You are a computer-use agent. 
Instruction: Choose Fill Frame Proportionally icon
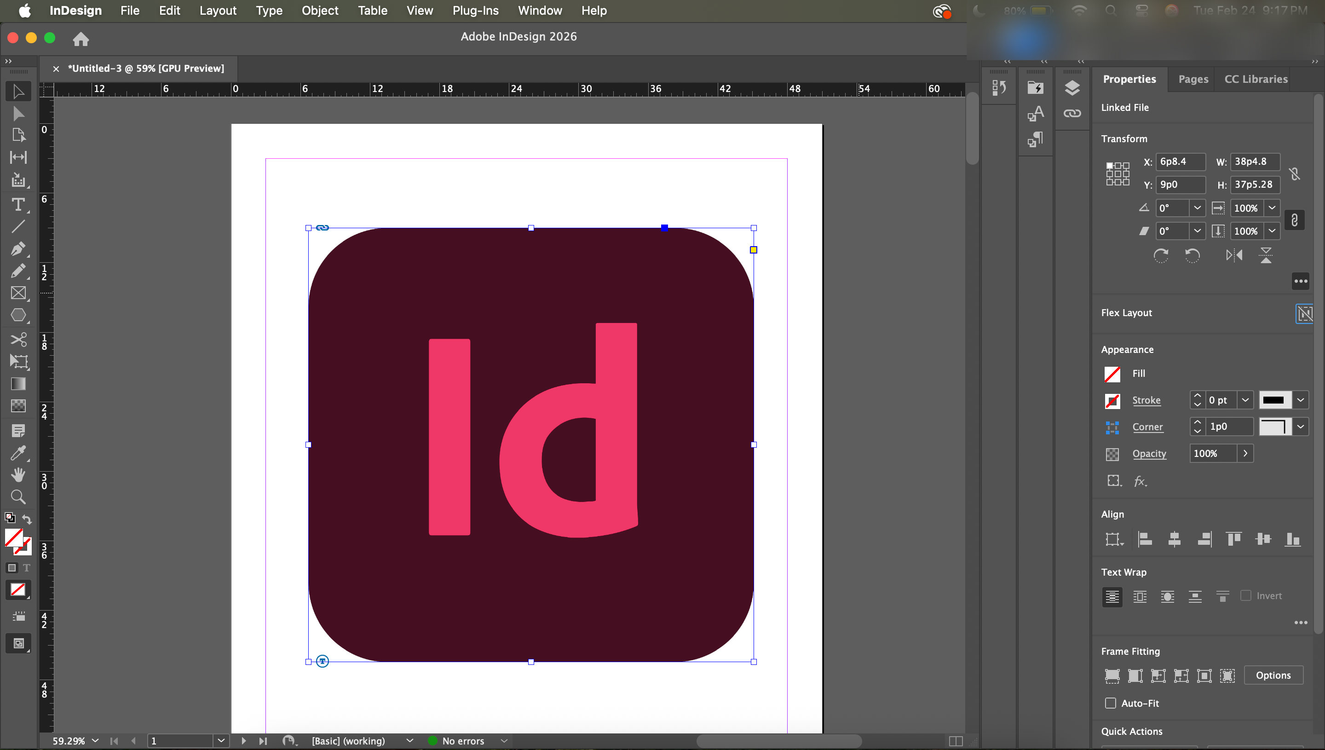pyautogui.click(x=1112, y=676)
